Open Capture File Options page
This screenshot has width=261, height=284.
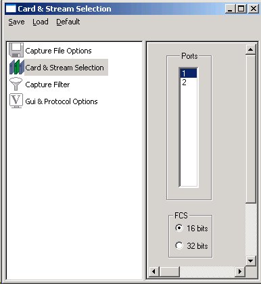[x=58, y=51]
